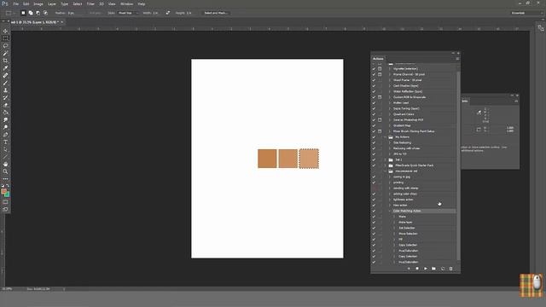The height and width of the screenshot is (307, 546).
Task: Toggle Quick Mask mode icon
Action: 5,202
